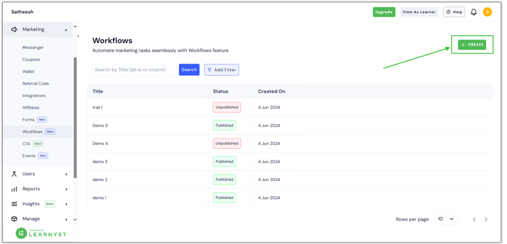Screen dimensions: 507x244
Task: Click the Manage box icon
Action: click(x=14, y=219)
